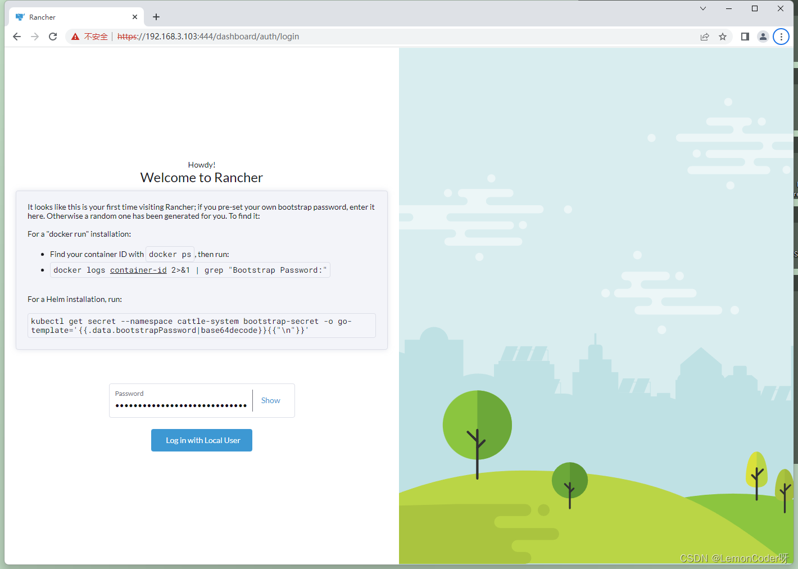Go back using the browser back arrow
This screenshot has width=798, height=569.
pyautogui.click(x=17, y=37)
